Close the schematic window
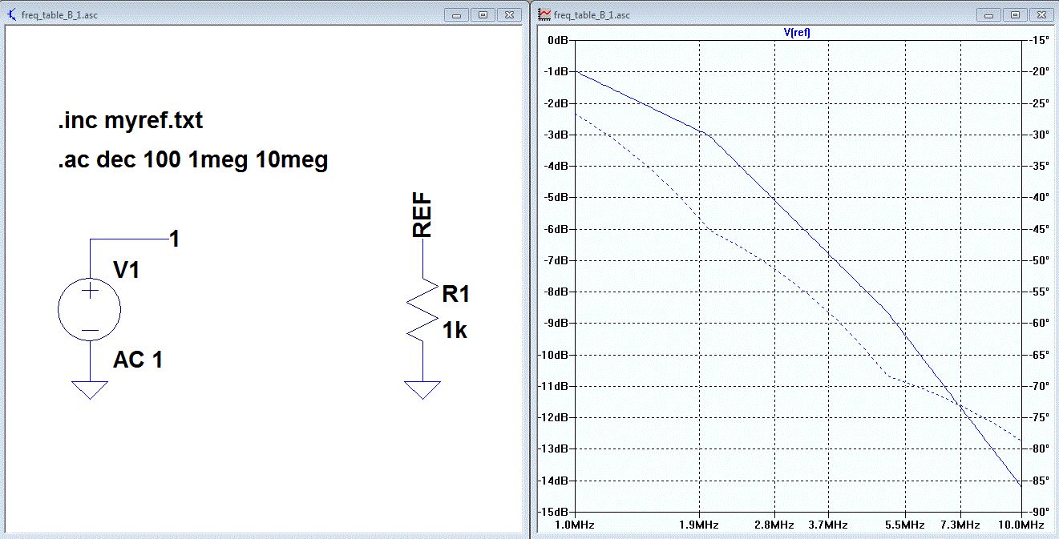This screenshot has height=539, width=1059. click(508, 14)
